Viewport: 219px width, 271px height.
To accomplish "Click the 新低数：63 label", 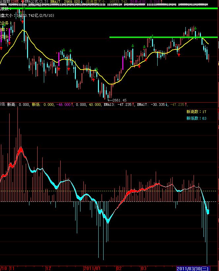I will pyautogui.click(x=196, y=118).
